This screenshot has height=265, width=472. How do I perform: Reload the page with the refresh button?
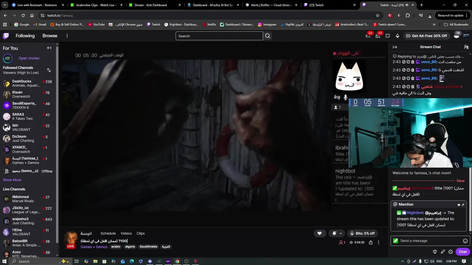click(23, 15)
